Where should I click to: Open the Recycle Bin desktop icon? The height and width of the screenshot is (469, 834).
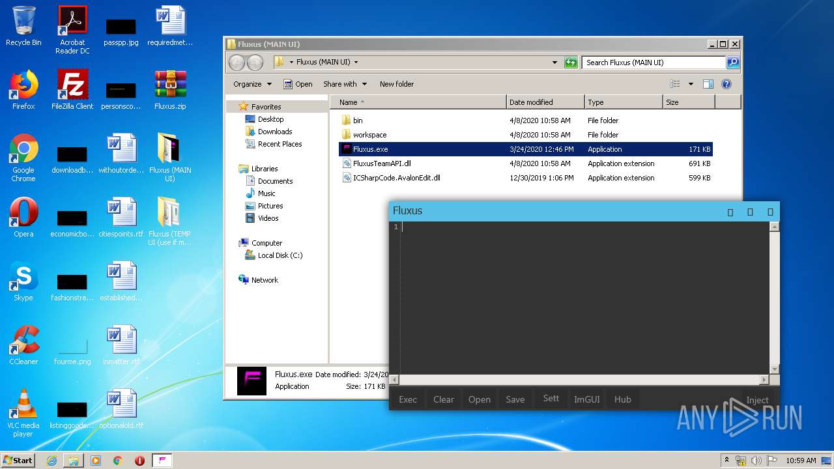23,27
